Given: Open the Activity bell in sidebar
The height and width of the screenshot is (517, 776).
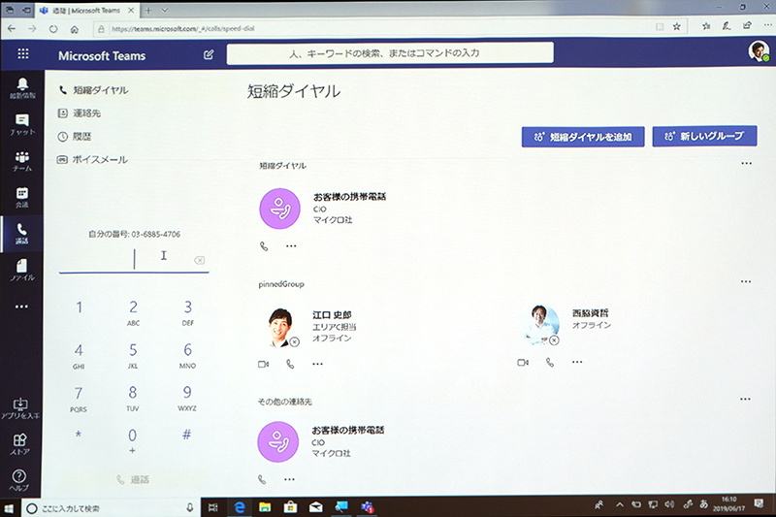Looking at the screenshot, I should pos(22,88).
